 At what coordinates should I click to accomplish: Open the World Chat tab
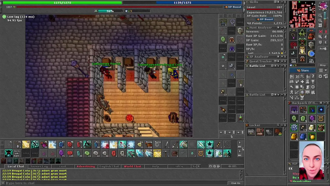coord(132,166)
